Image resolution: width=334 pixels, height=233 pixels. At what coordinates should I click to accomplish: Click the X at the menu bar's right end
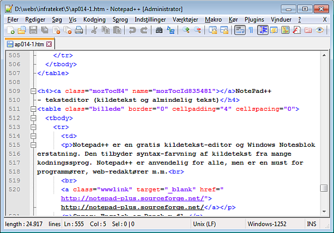point(325,20)
